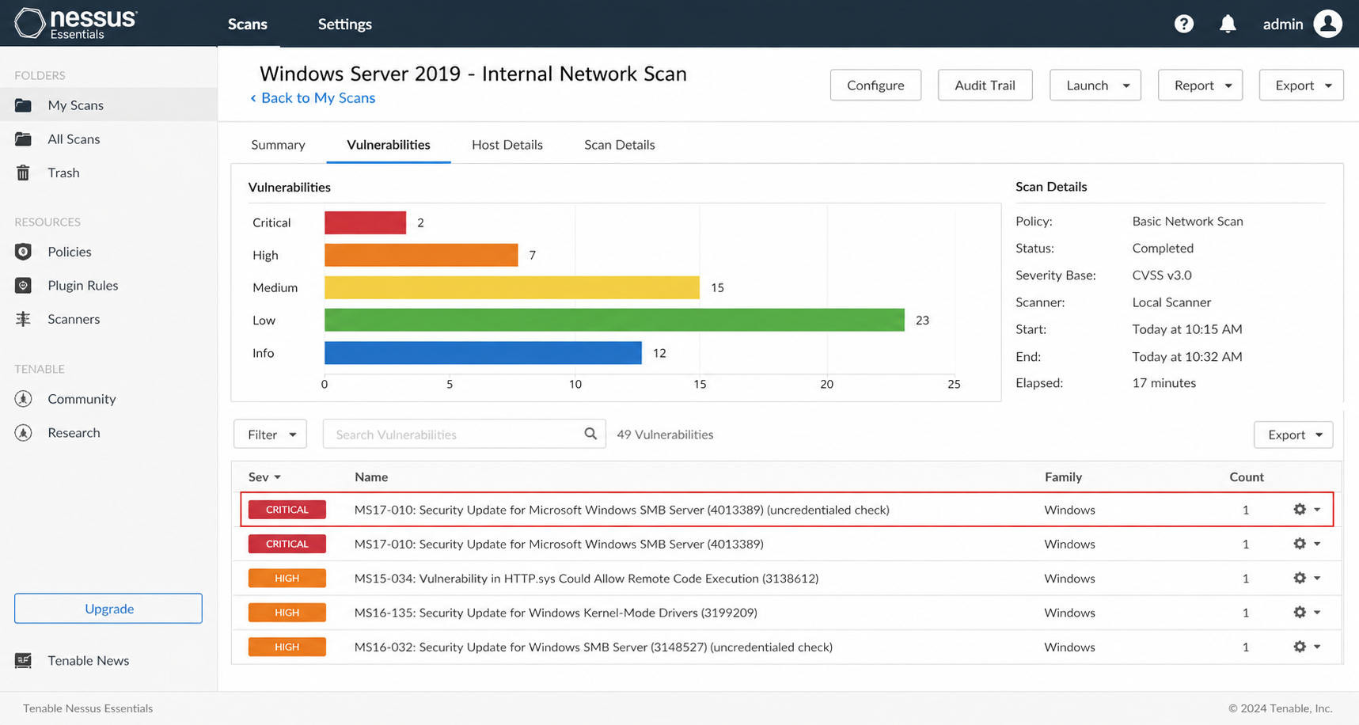
Task: Click the HIGH badge on MS15-034 row
Action: 287,579
